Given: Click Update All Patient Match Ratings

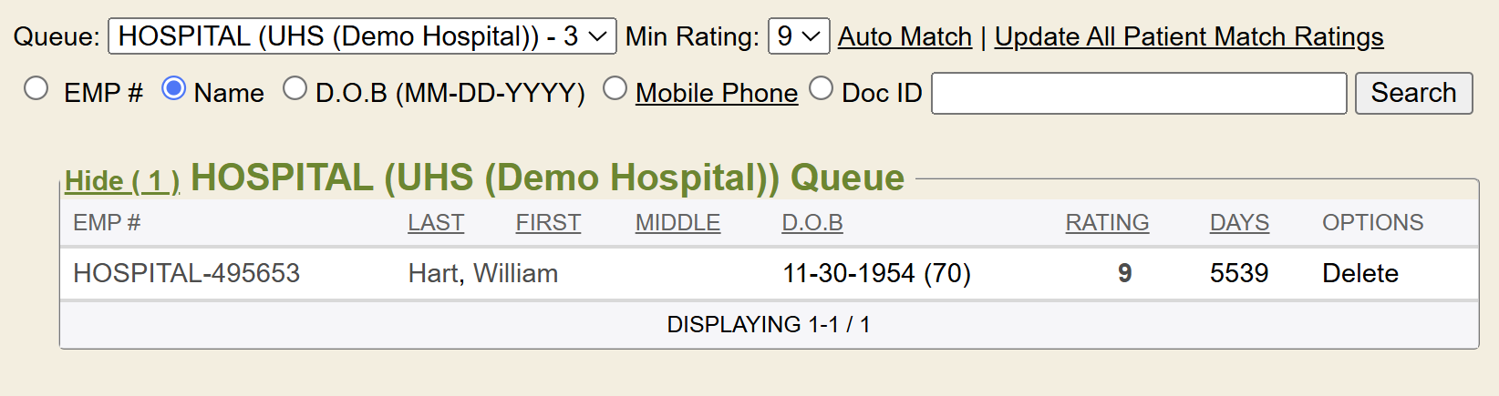Looking at the screenshot, I should (1188, 36).
